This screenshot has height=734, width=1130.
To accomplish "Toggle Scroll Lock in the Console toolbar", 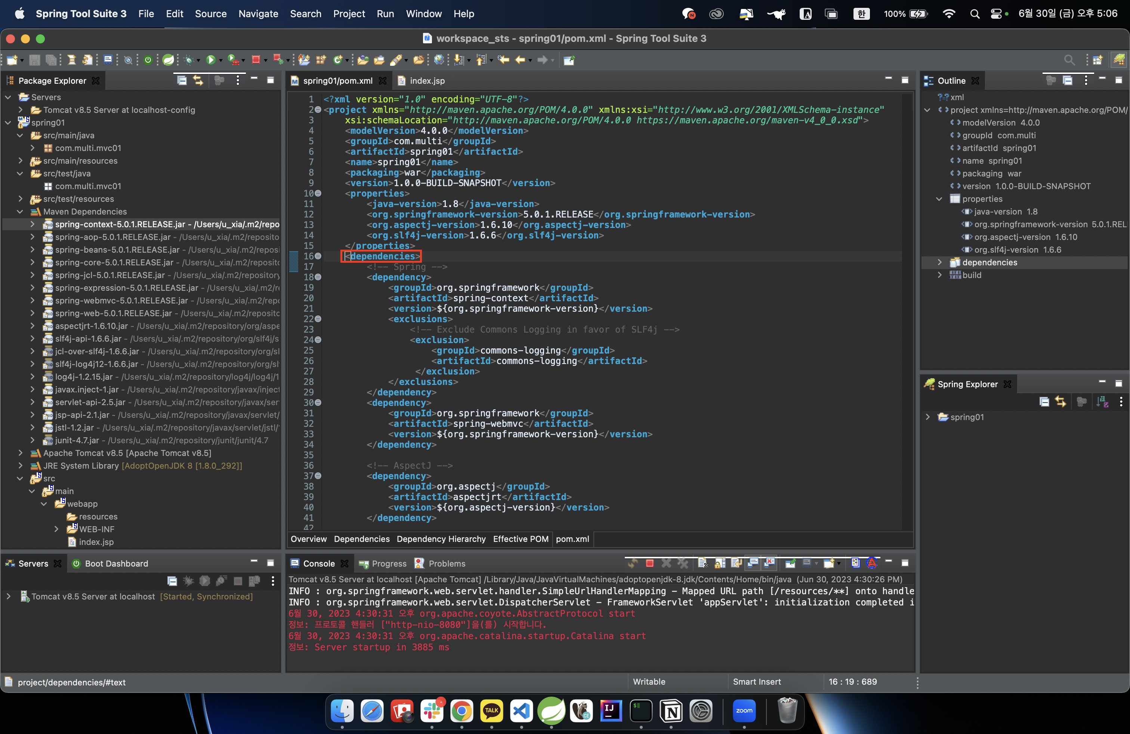I will pos(720,564).
